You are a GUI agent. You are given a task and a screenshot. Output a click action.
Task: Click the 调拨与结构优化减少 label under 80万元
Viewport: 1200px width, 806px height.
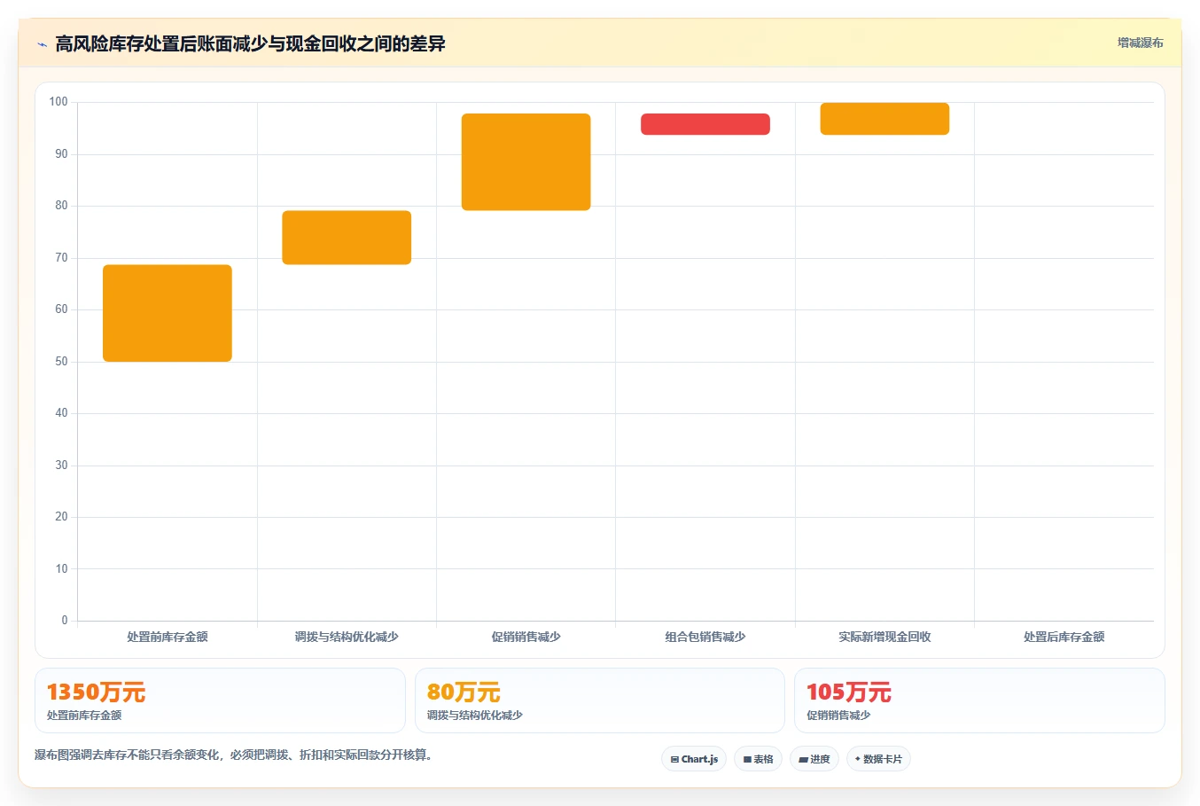[x=474, y=716]
